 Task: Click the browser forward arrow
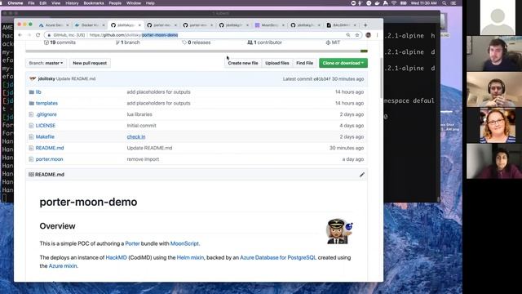29,35
